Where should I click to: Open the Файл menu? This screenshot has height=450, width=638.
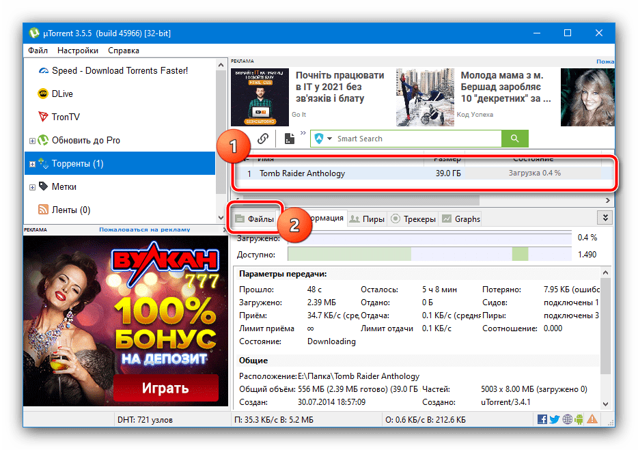point(38,51)
